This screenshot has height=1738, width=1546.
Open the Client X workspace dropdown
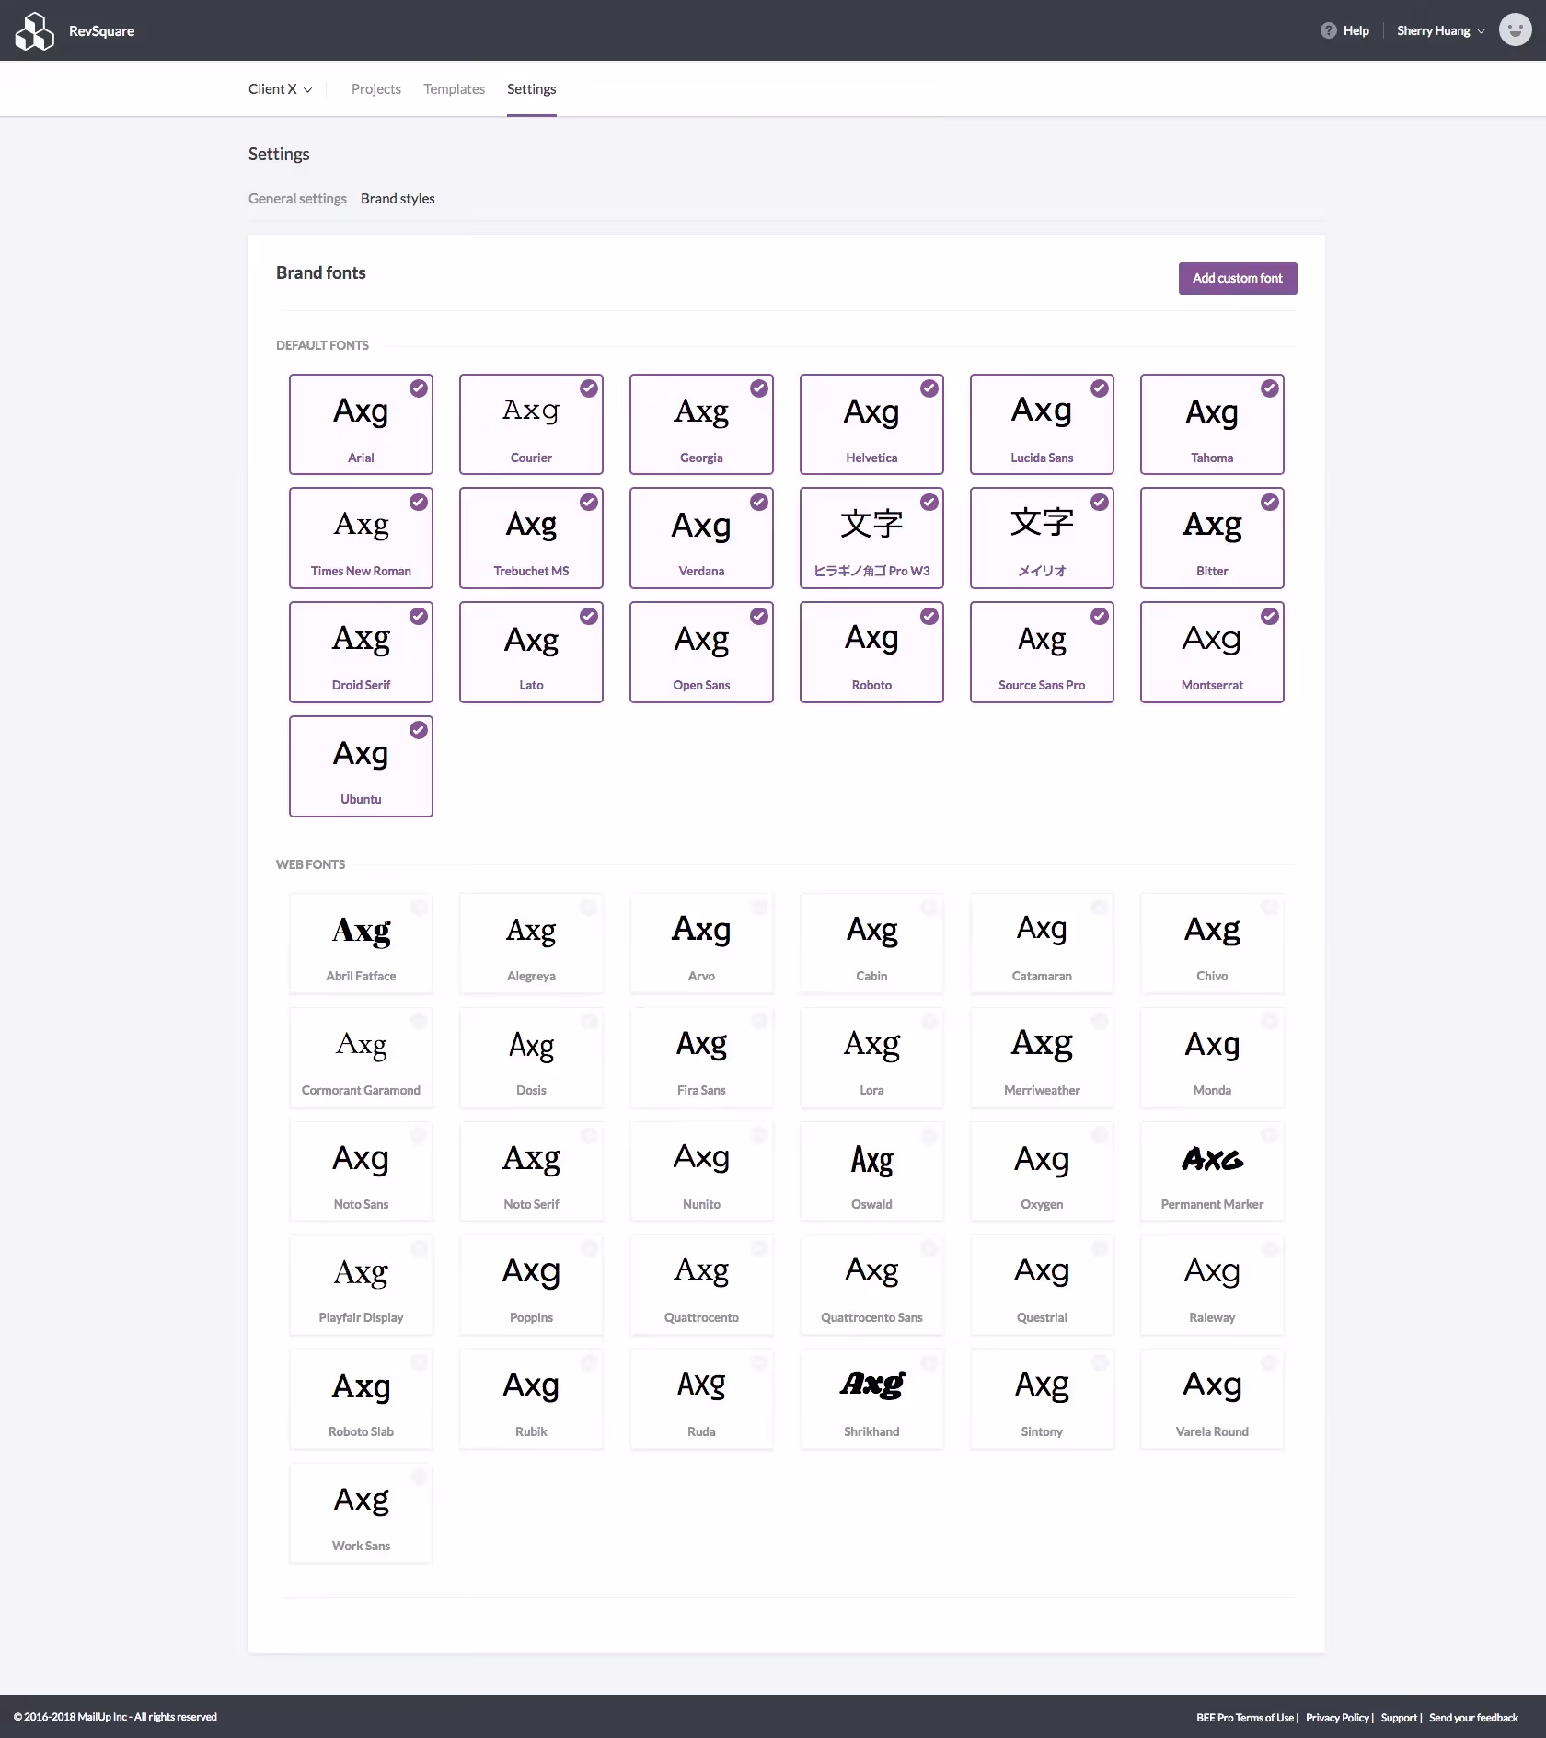(280, 88)
